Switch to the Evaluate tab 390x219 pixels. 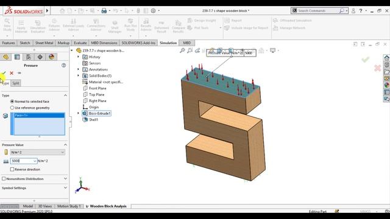point(80,43)
